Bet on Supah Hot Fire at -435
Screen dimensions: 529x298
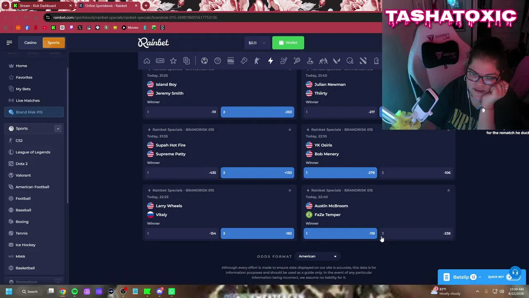pos(181,173)
